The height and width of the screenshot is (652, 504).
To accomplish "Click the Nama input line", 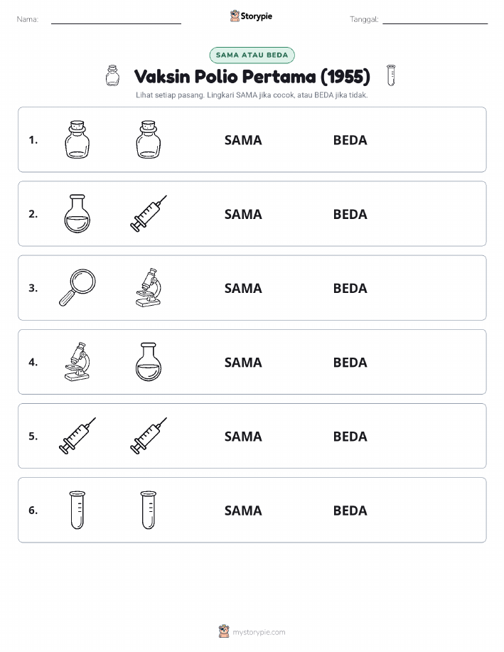I will [116, 20].
